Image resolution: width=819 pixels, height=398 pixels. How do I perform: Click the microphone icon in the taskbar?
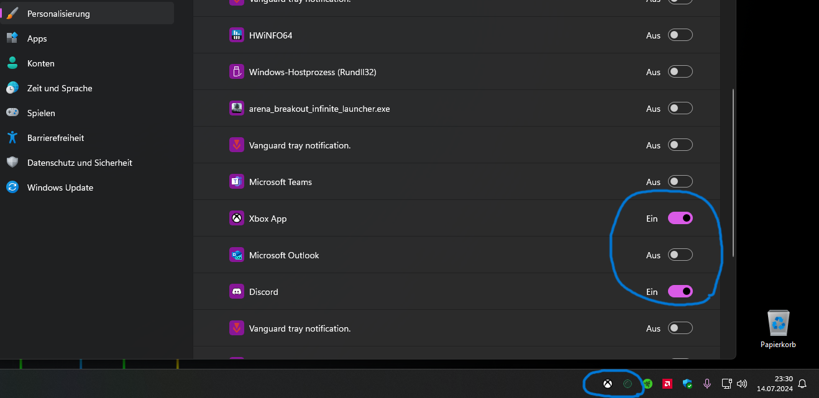707,384
